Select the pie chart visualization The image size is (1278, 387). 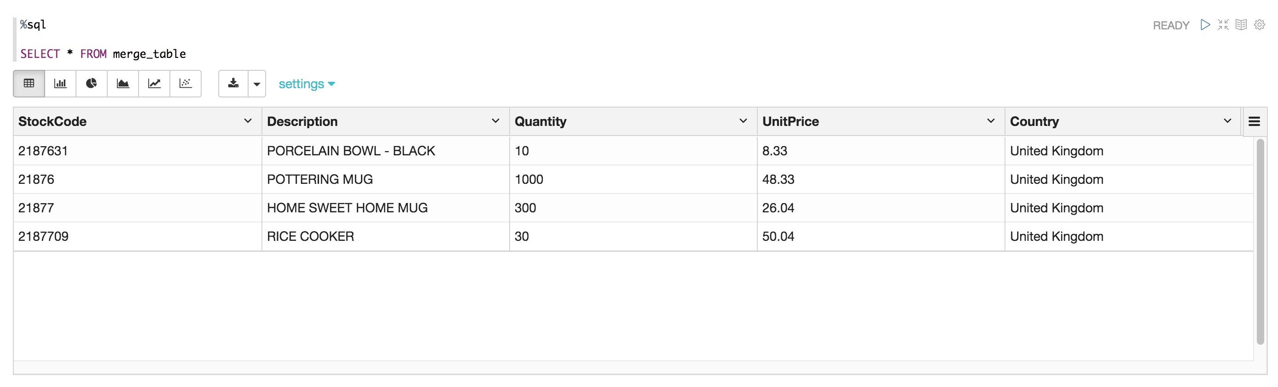91,84
